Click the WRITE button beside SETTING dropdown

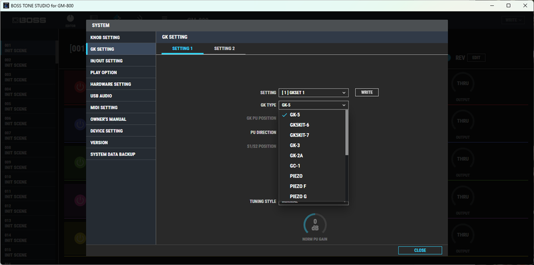(x=366, y=92)
